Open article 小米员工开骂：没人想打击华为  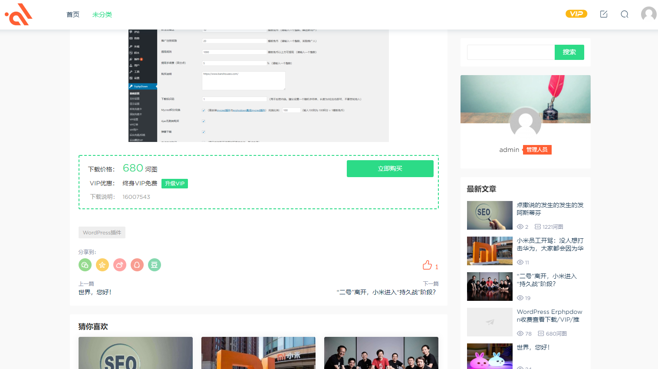(550, 244)
